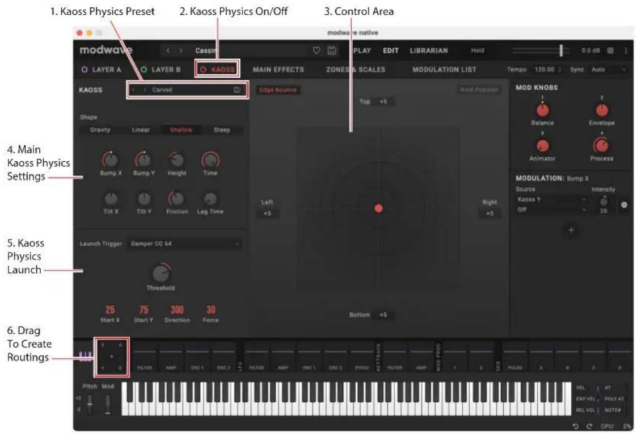Select the Shallow shape

tap(181, 130)
